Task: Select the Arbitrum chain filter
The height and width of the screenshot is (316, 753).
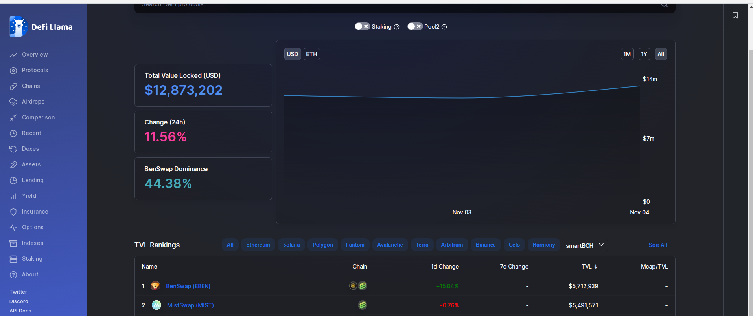Action: [x=452, y=245]
